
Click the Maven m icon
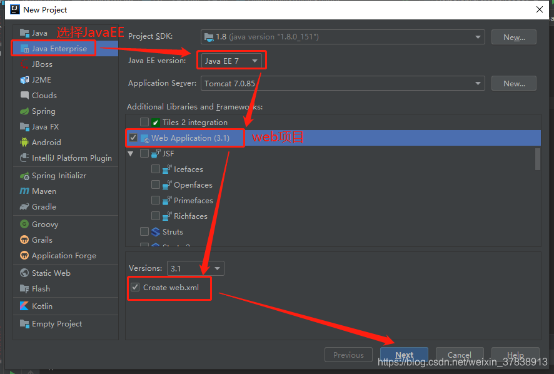click(24, 191)
